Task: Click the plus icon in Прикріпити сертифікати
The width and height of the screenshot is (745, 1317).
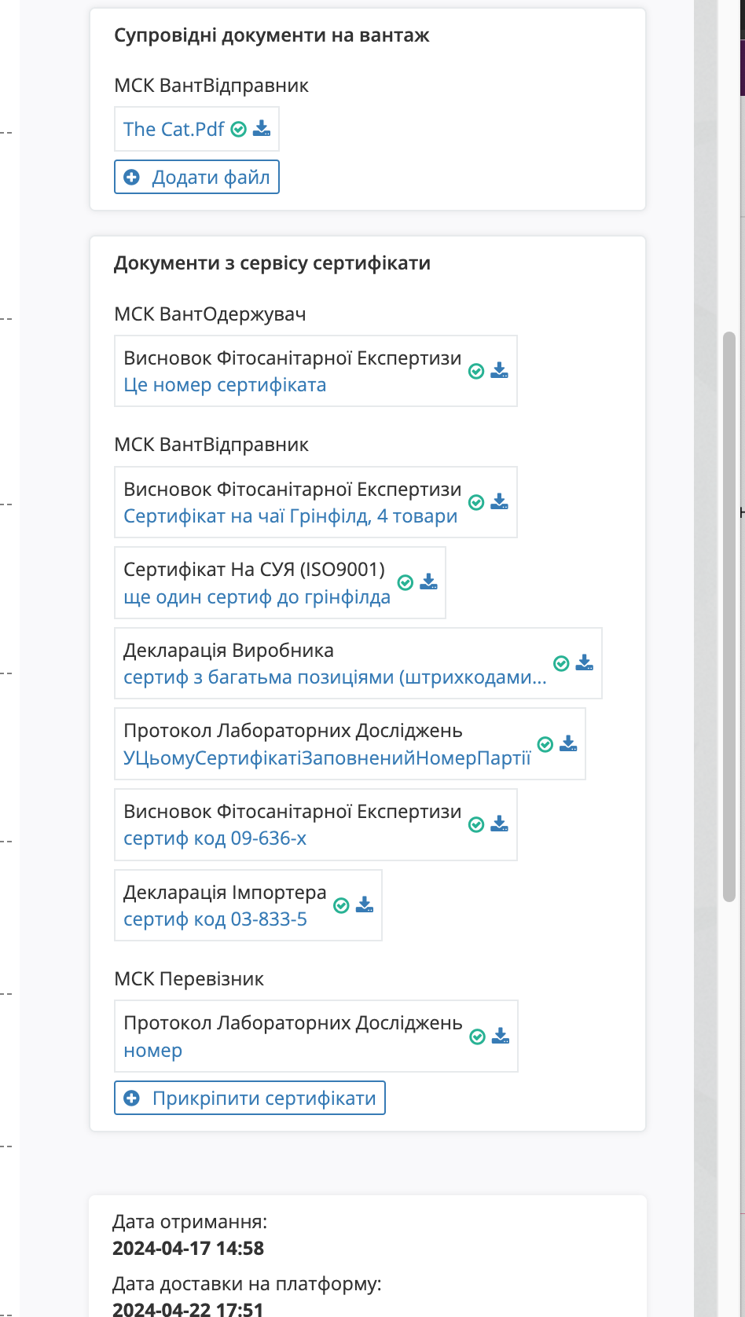Action: (132, 1099)
